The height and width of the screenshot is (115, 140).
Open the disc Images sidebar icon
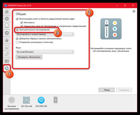pyautogui.click(x=7, y=19)
